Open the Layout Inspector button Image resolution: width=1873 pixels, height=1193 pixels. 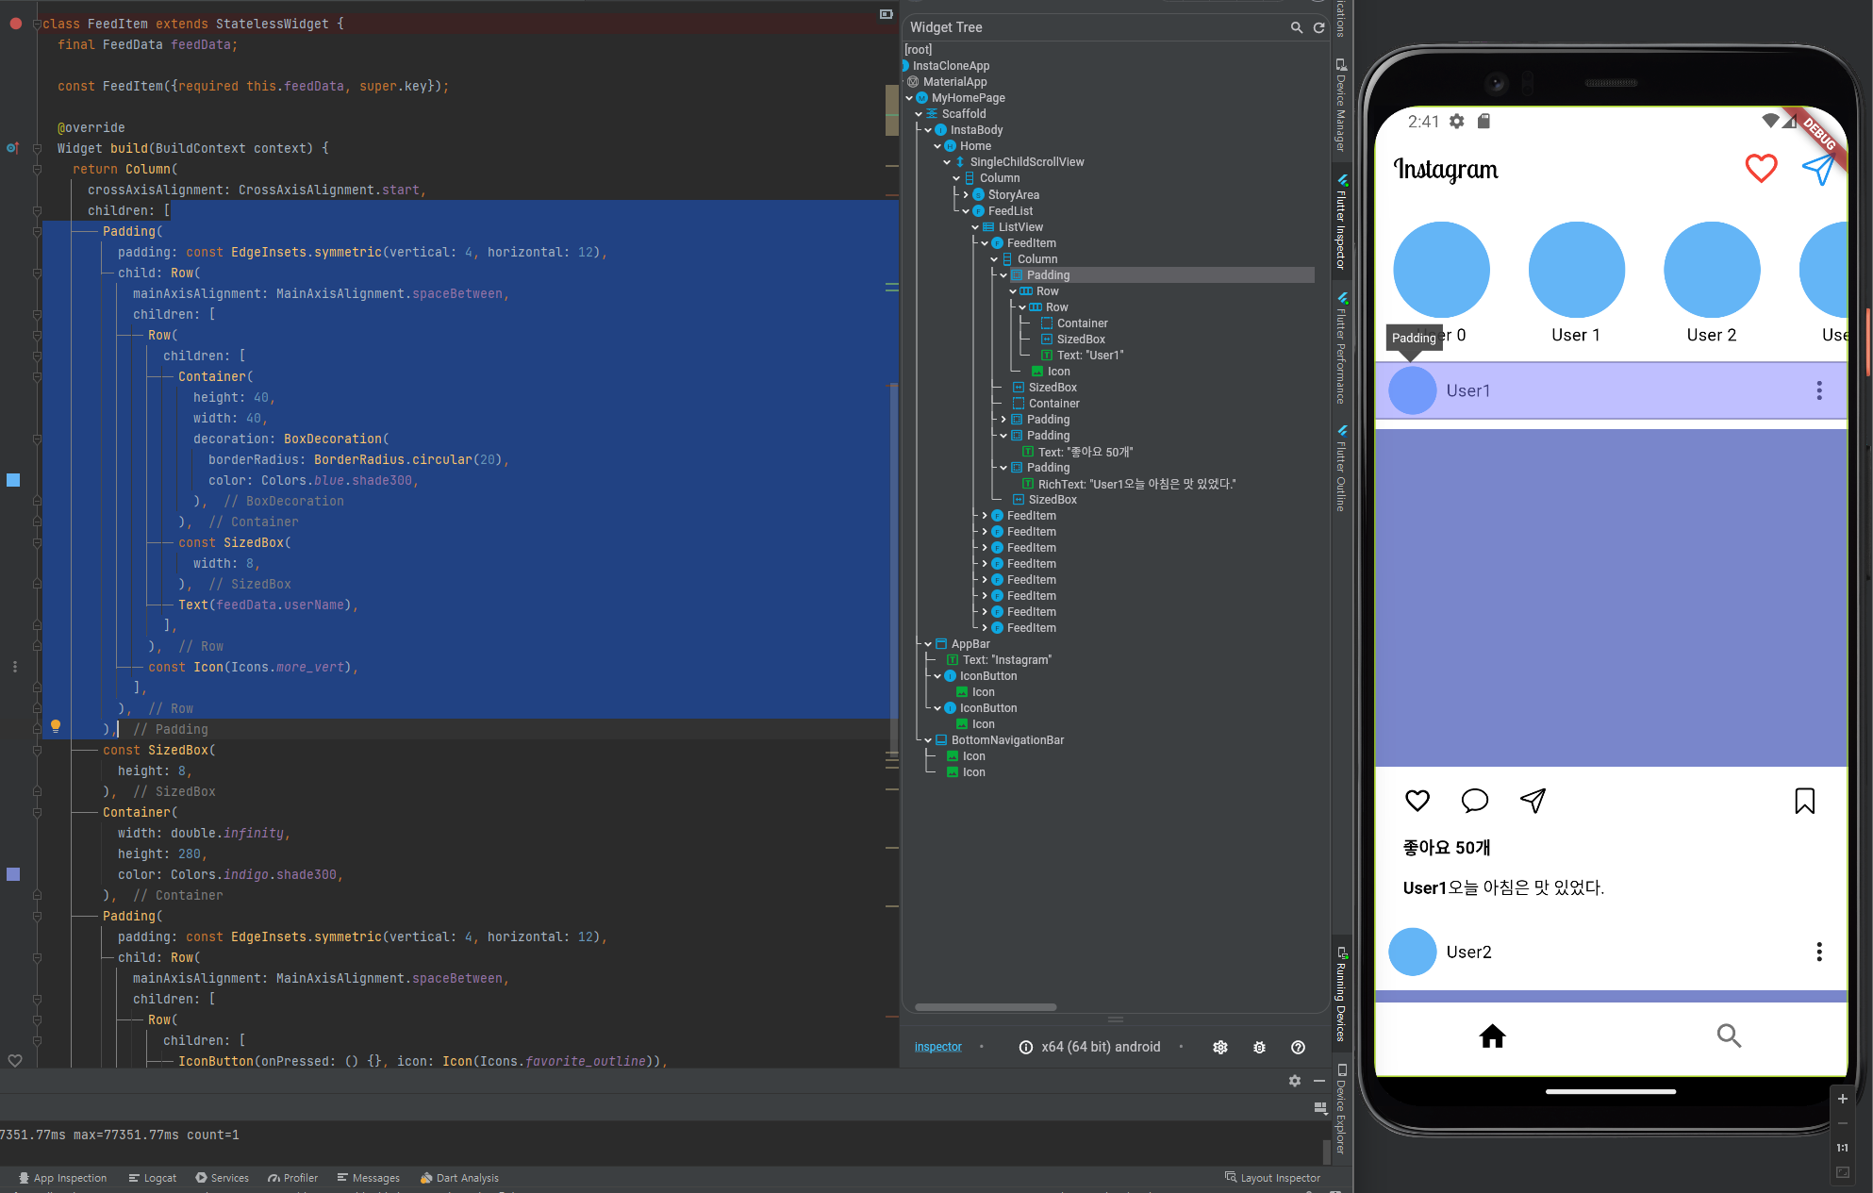(1272, 1178)
